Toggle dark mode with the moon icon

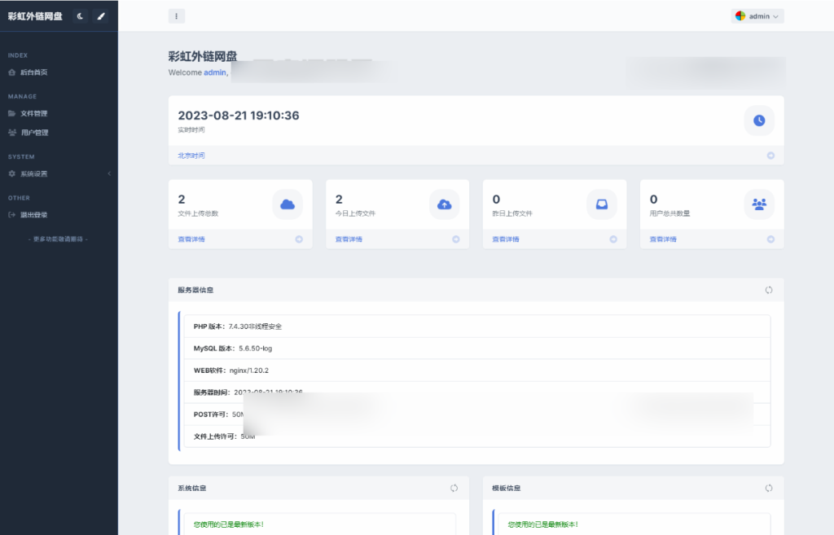[79, 15]
